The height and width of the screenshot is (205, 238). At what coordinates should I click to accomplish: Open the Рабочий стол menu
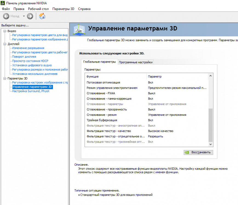pos(38,9)
